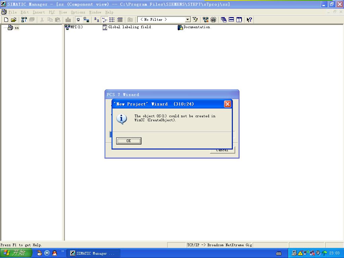The image size is (344, 258).
Task: Open the Edit menu
Action: 25,12
